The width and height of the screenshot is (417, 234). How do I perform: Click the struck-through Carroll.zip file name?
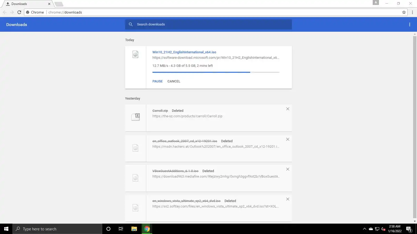pyautogui.click(x=160, y=111)
